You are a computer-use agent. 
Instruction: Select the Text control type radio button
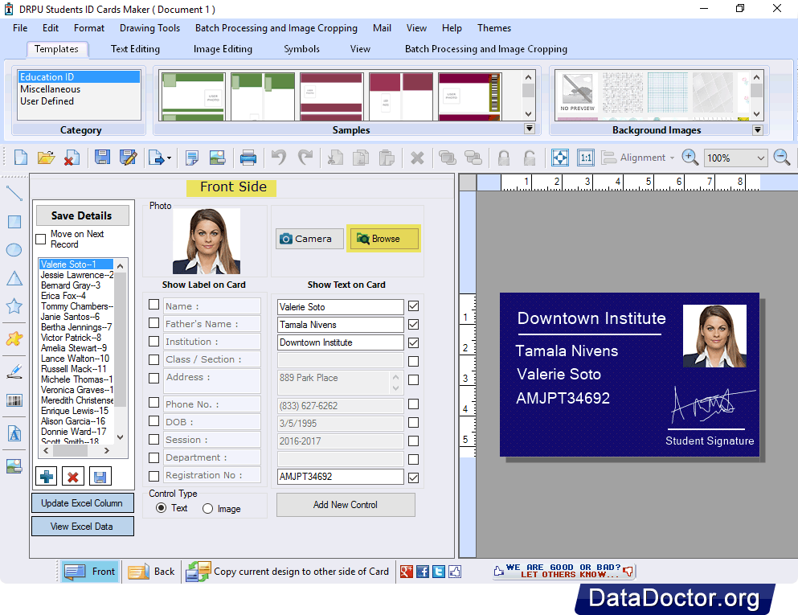coord(161,508)
